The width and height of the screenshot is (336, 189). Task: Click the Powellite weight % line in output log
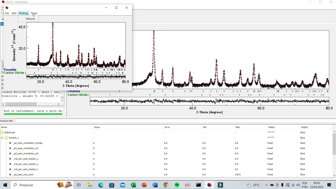pos(30,96)
